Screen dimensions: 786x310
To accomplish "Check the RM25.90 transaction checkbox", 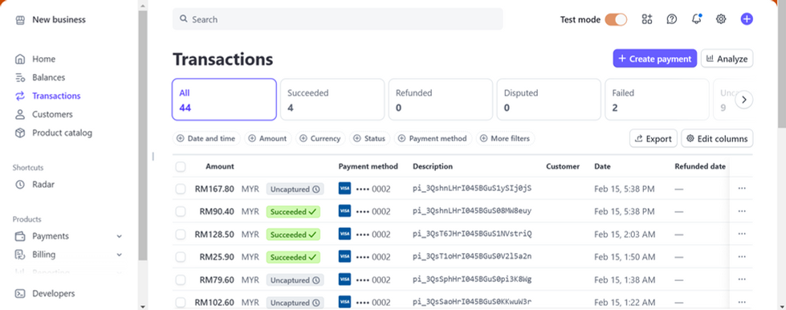I will point(181,257).
